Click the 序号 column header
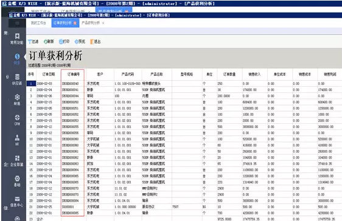The width and height of the screenshot is (342, 221). (x=31, y=74)
